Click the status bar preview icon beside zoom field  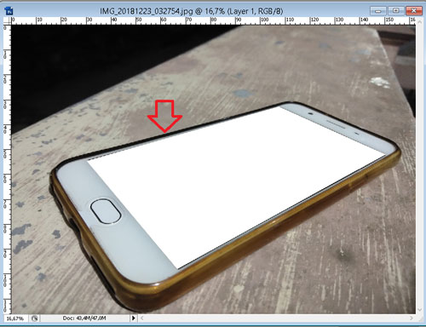tap(34, 318)
